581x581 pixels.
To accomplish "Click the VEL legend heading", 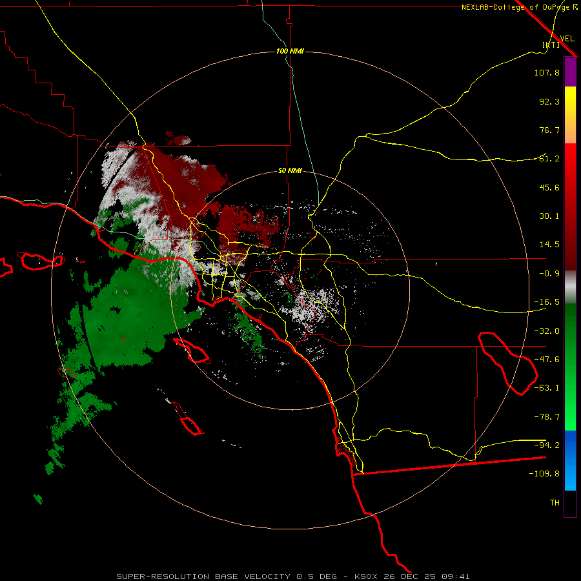I will pyautogui.click(x=567, y=38).
